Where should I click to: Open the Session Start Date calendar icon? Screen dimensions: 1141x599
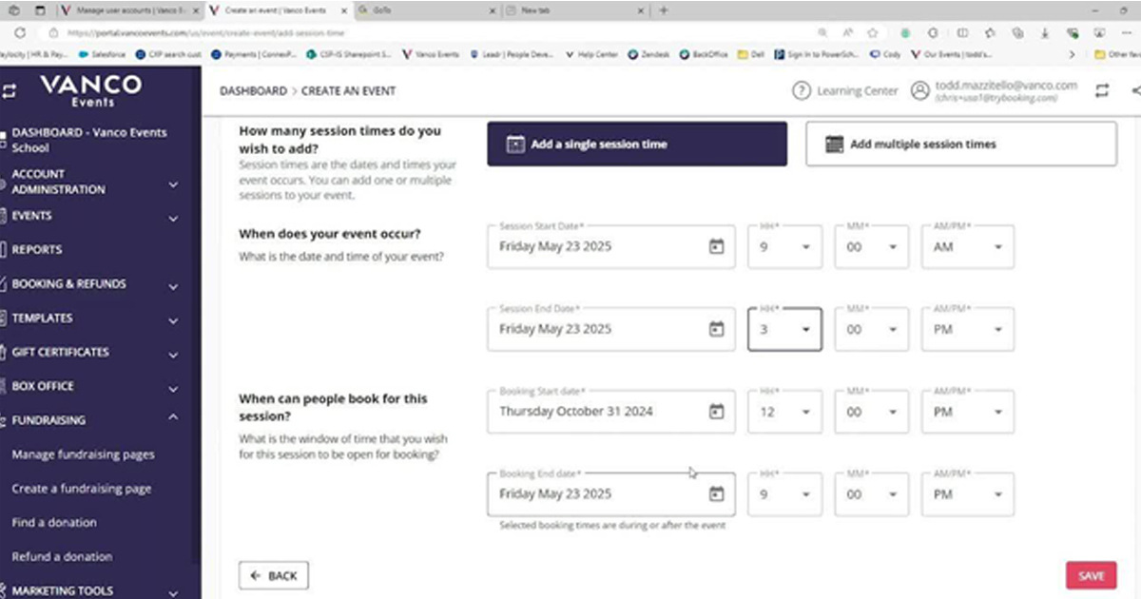(x=716, y=247)
